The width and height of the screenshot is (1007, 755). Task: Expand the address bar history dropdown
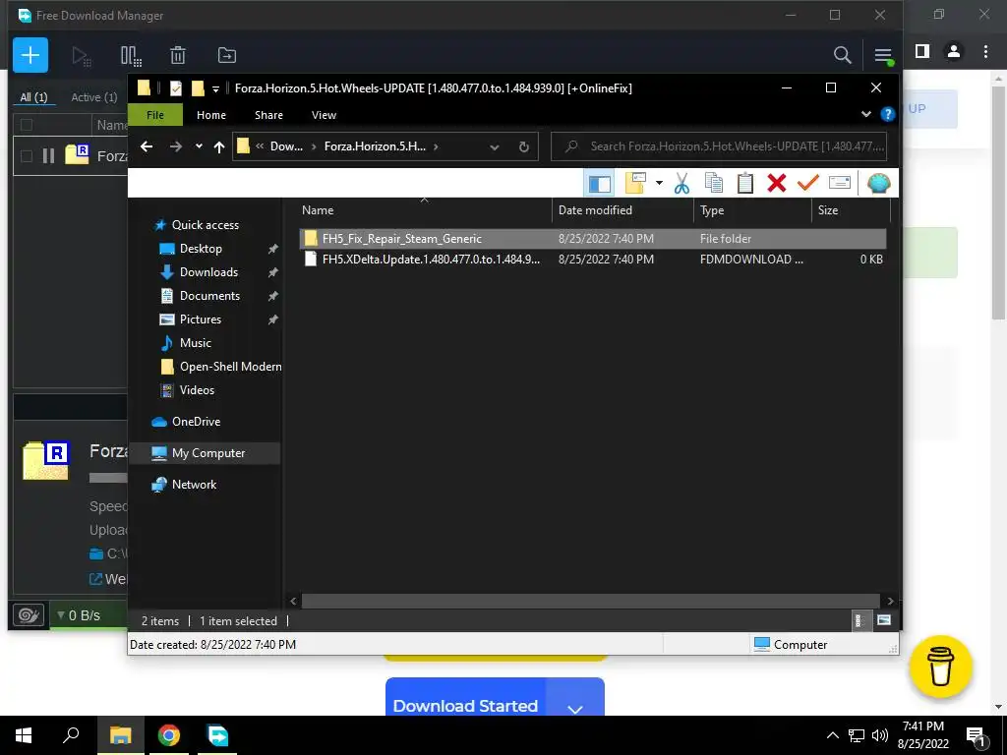[x=494, y=147]
